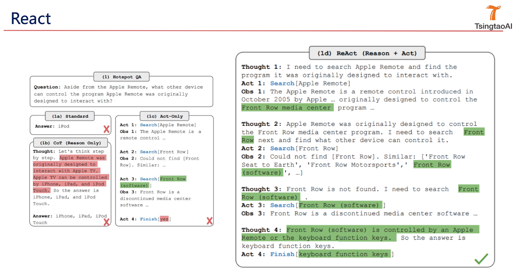Screen dimensions: 514x271
Task: Click 'Search' in Act 1 of ReAct box
Action: pyautogui.click(x=282, y=83)
